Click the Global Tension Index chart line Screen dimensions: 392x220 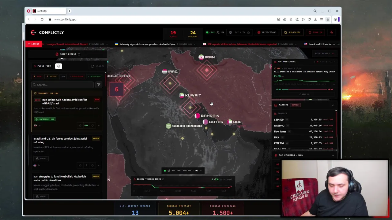(x=183, y=186)
